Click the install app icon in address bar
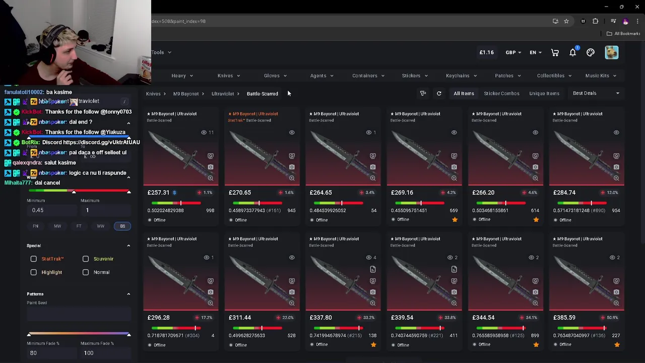Image resolution: width=645 pixels, height=363 pixels. point(555,21)
